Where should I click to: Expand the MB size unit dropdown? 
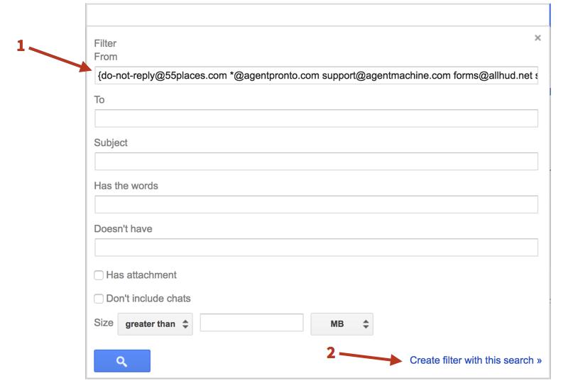(342, 323)
